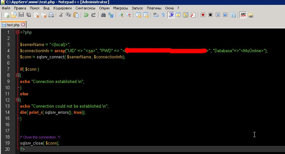Click the Print icon in toolbar
This screenshot has width=285, height=154.
51,15
